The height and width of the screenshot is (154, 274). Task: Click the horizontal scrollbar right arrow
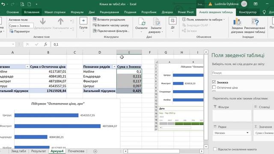(202, 151)
